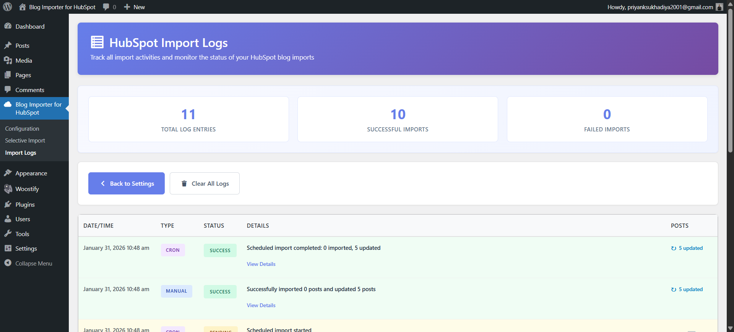
Task: Click the Plugins plug icon
Action: coord(8,204)
